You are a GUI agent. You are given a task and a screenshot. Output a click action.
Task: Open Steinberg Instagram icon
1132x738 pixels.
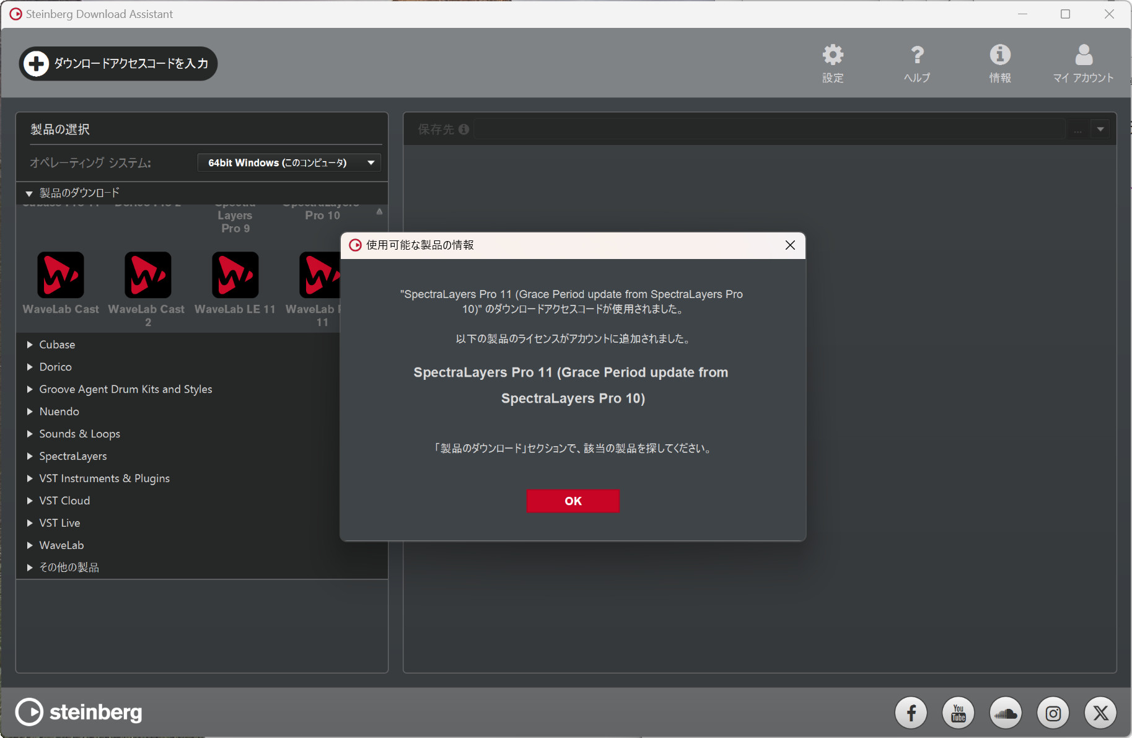(1053, 713)
